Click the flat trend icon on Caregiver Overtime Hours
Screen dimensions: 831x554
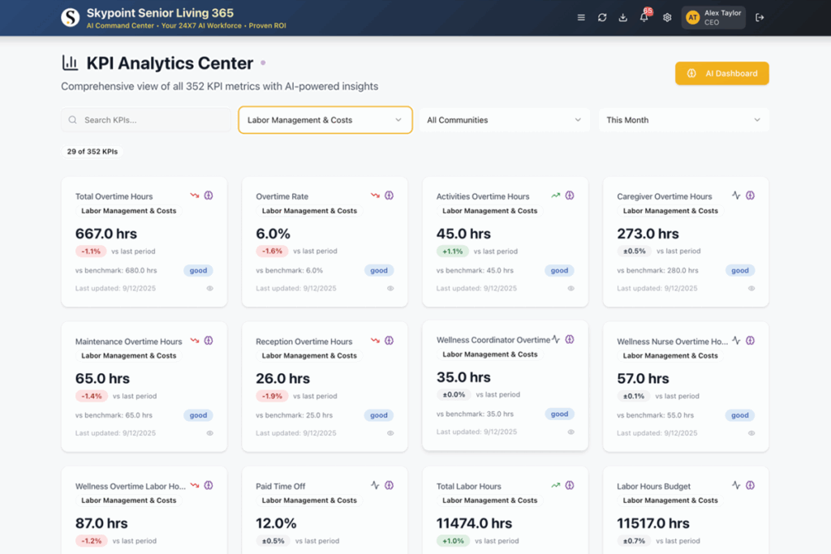pyautogui.click(x=736, y=195)
